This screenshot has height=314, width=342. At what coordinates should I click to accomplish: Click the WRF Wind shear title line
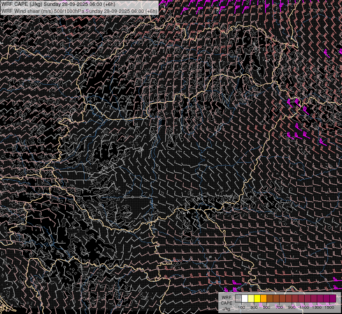(79, 11)
